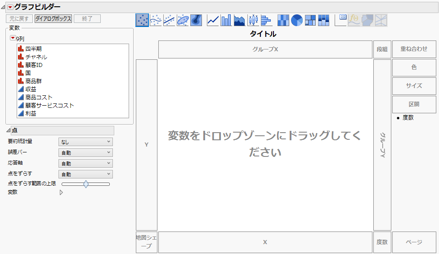Expand the 変数 disclosure triangle
Image resolution: width=439 pixels, height=254 pixels.
pyautogui.click(x=61, y=192)
